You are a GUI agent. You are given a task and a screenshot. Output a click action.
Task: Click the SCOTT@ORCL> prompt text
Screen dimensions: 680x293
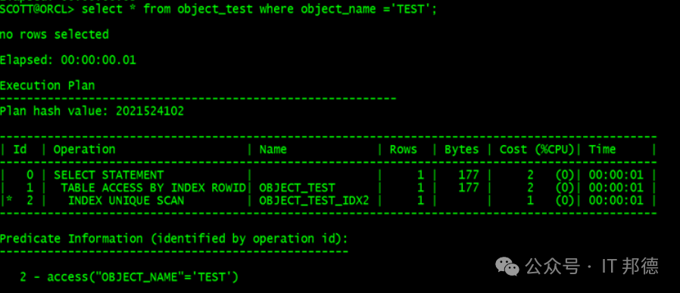(x=37, y=9)
